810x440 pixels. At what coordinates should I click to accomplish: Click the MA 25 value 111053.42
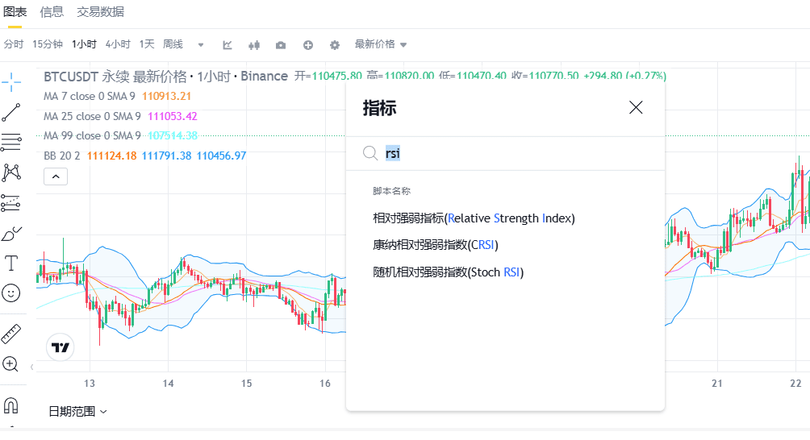tap(173, 116)
